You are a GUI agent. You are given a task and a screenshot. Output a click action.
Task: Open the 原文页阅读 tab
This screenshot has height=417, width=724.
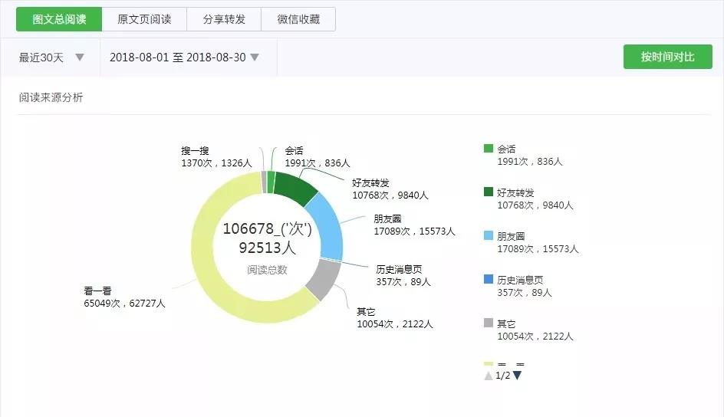[x=144, y=19]
